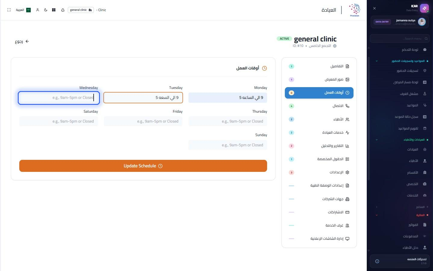Open صور المعرض tab
The width and height of the screenshot is (433, 271).
pyautogui.click(x=319, y=80)
